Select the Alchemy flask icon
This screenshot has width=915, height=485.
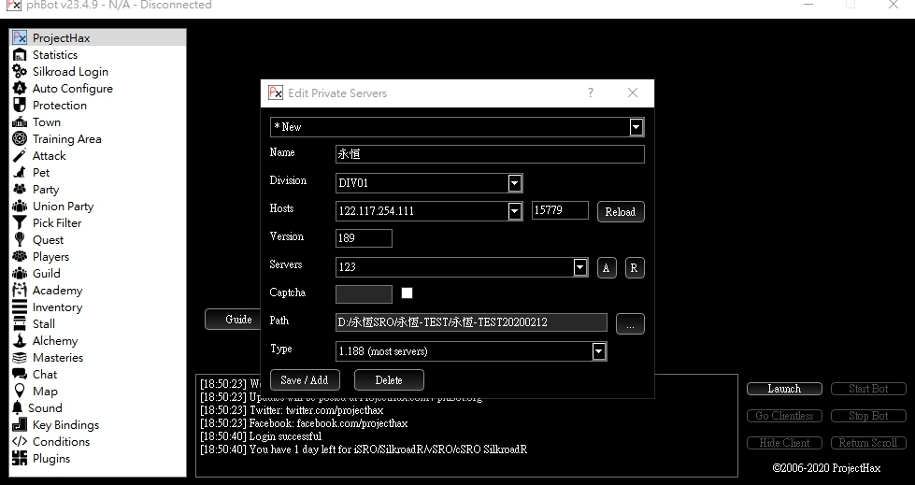click(20, 341)
